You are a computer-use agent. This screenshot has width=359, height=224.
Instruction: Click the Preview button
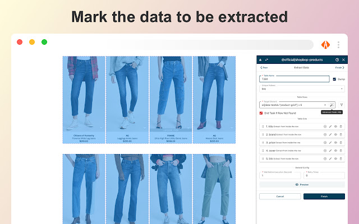point(302,184)
